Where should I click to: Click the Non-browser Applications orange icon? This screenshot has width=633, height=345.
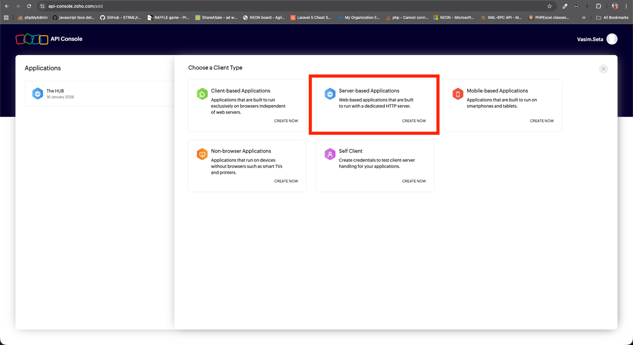pos(202,154)
